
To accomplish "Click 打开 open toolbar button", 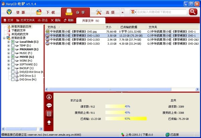I will [x=8, y=20].
